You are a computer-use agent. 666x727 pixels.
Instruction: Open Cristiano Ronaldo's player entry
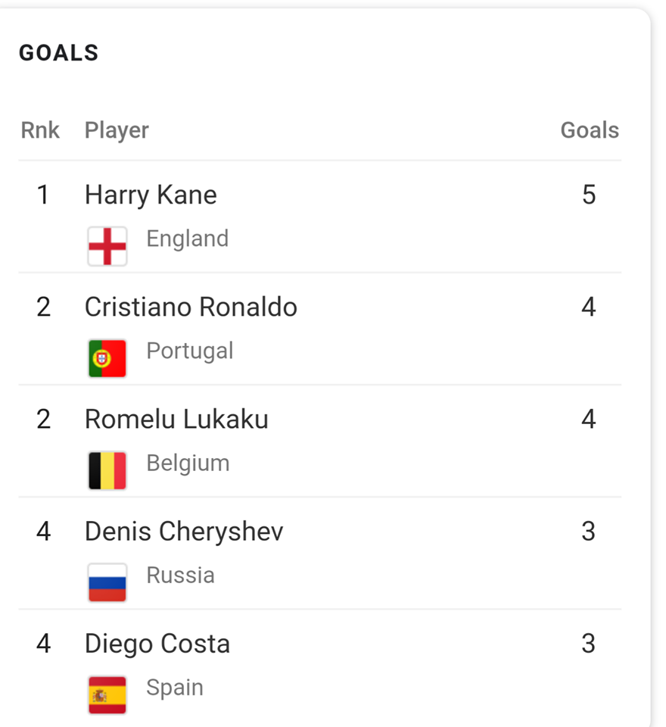point(191,307)
